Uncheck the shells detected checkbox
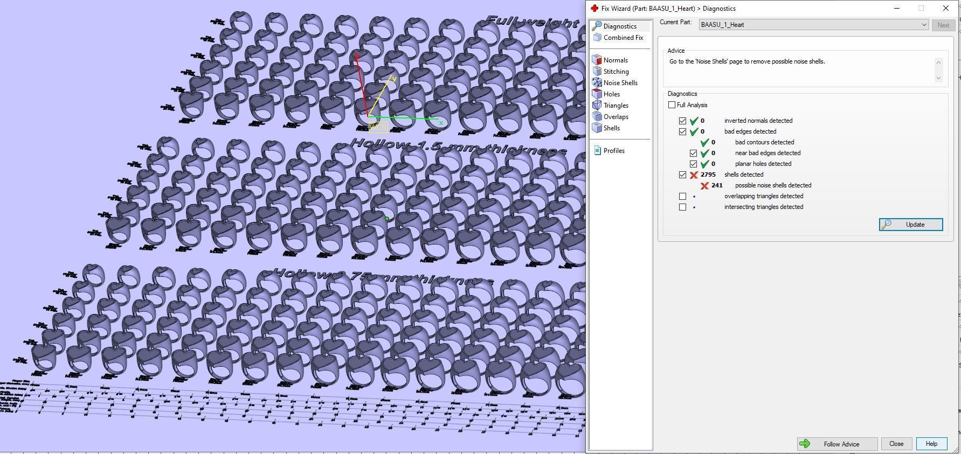The image size is (961, 454). point(683,174)
